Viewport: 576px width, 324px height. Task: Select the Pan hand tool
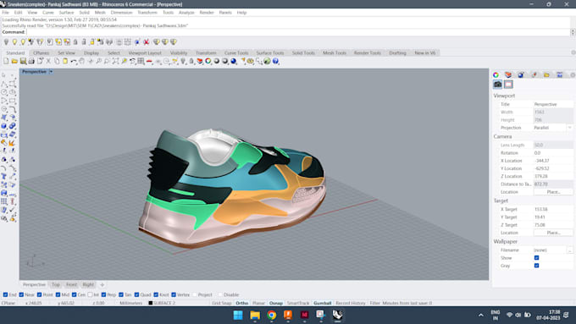(82, 61)
